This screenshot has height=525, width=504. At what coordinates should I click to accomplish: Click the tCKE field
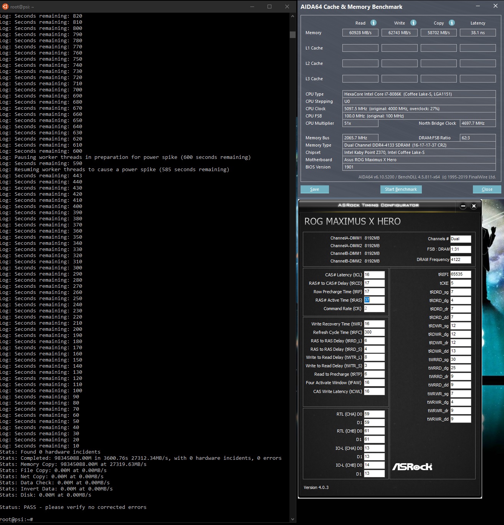[461, 283]
